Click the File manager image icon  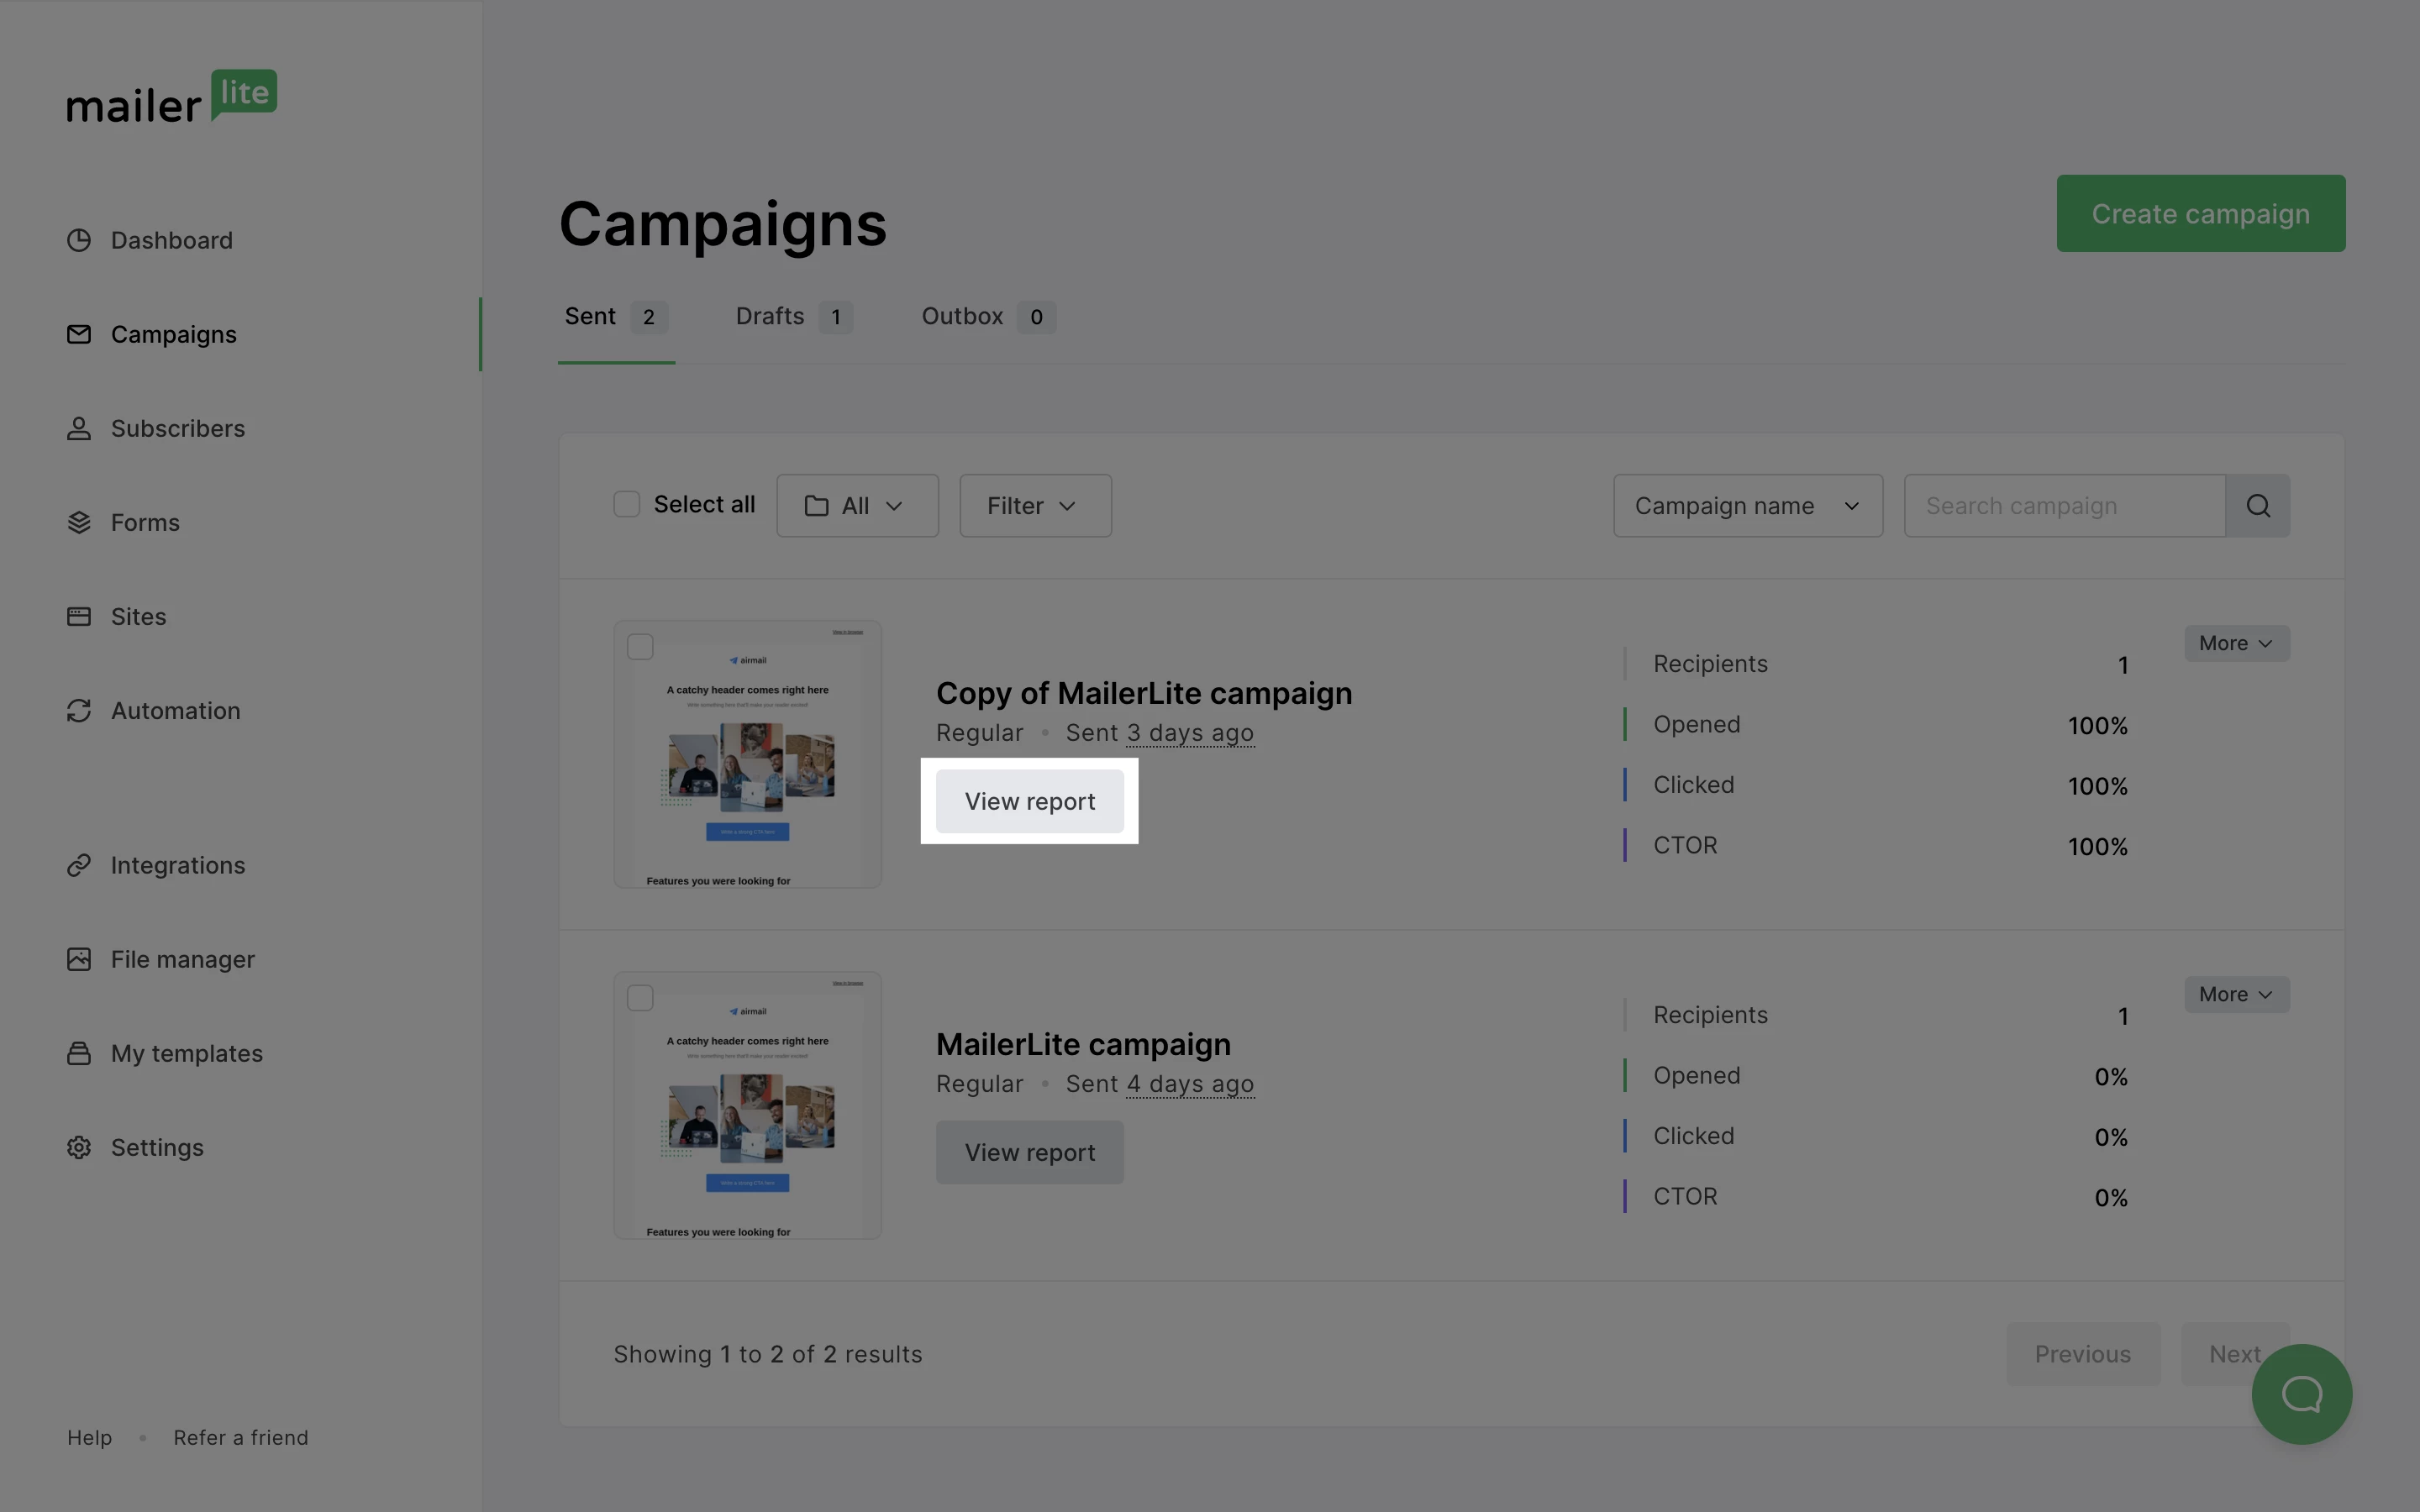click(79, 959)
